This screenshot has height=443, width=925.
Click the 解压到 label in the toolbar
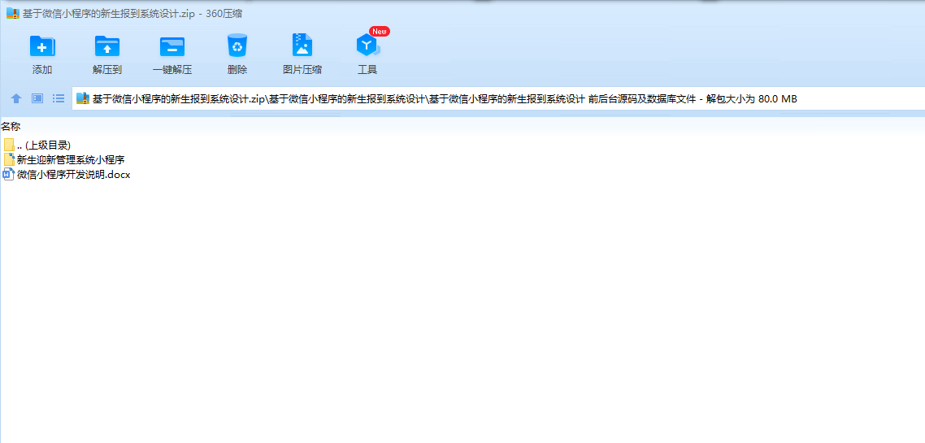coord(107,70)
